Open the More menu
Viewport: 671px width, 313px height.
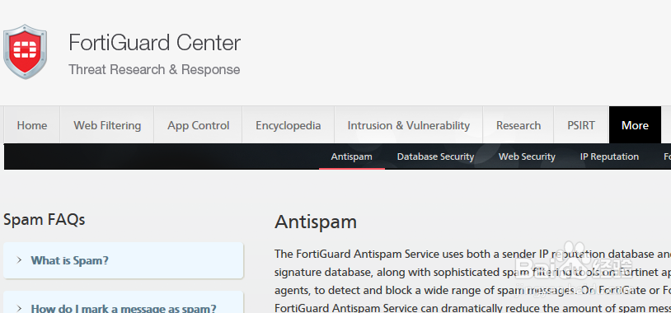635,125
